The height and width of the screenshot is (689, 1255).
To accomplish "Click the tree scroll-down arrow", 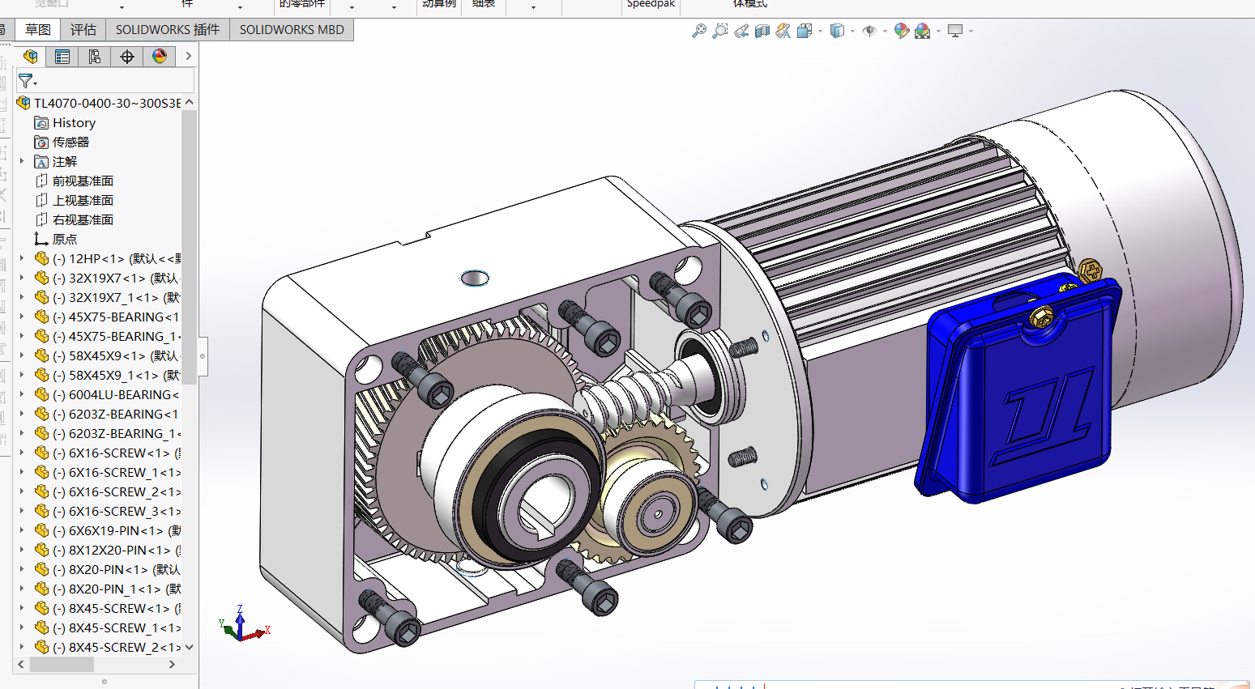I will [x=190, y=647].
